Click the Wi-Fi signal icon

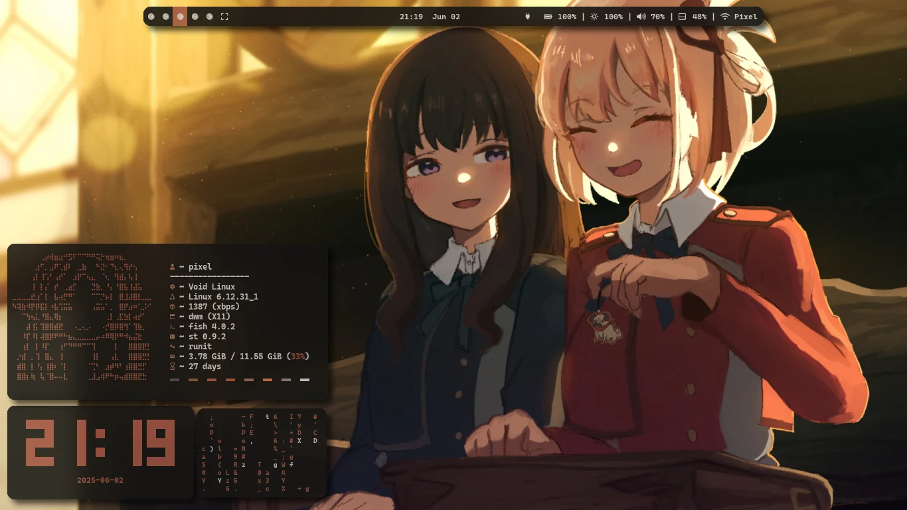point(724,17)
